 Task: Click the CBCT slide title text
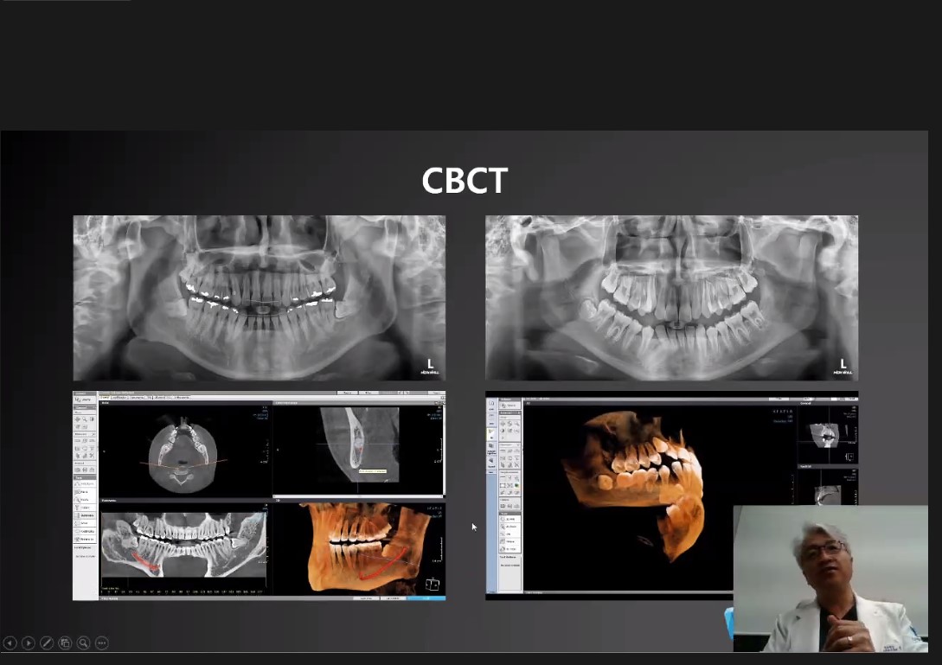(x=465, y=181)
